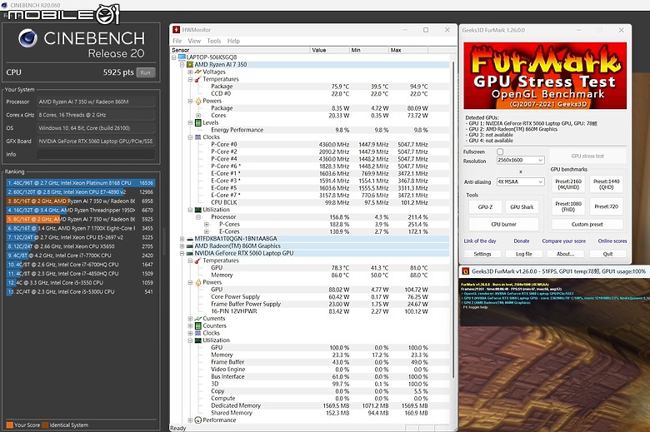Click the Compare your score link

pyautogui.click(x=564, y=241)
